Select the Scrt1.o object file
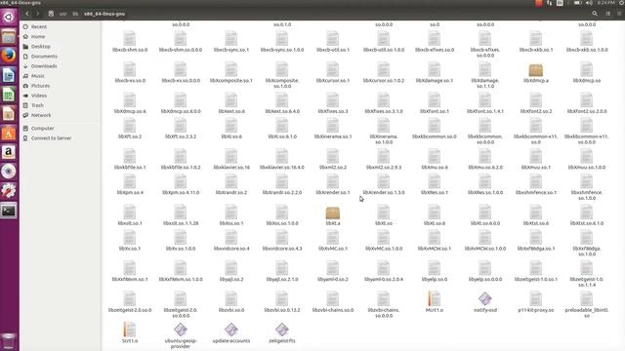 click(x=130, y=332)
